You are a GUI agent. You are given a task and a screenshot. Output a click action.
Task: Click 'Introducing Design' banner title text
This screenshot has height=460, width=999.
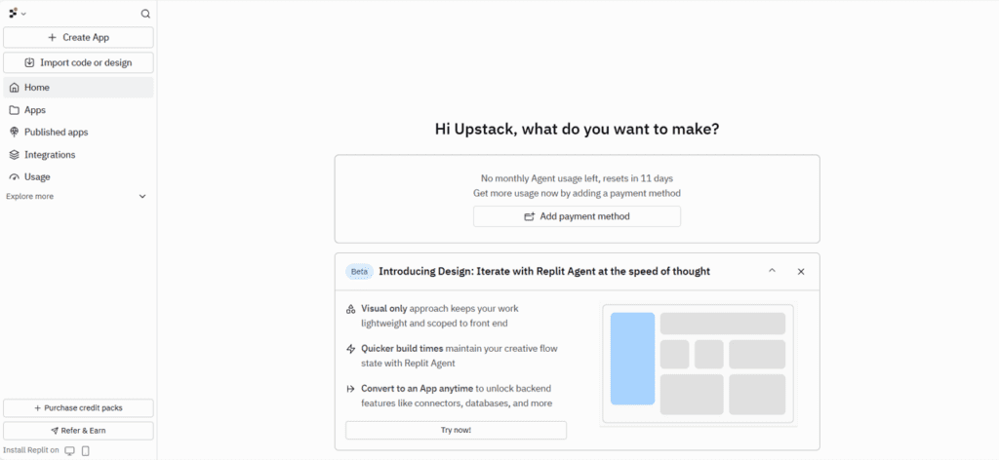point(544,272)
